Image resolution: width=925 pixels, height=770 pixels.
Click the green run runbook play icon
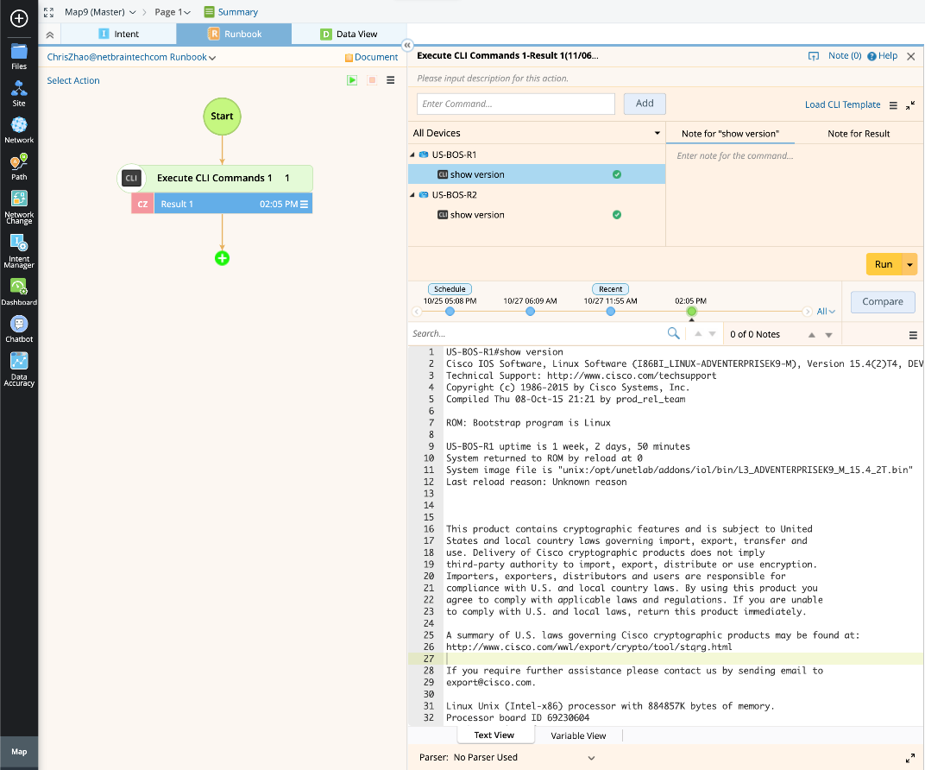[x=352, y=80]
